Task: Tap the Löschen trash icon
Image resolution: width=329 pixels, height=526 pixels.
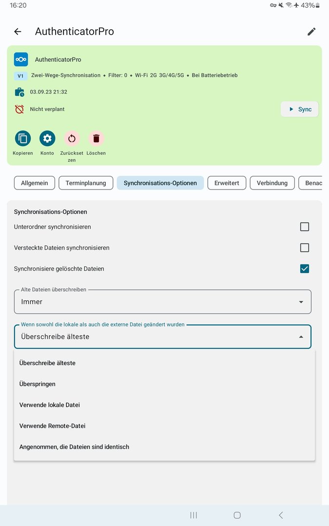Action: click(96, 139)
